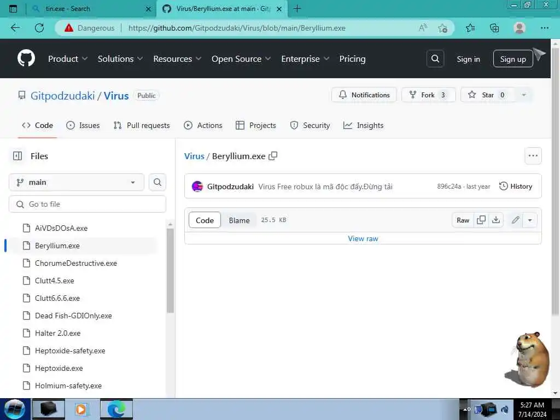Click the browser address bar URL
The width and height of the screenshot is (560, 420).
point(237,28)
